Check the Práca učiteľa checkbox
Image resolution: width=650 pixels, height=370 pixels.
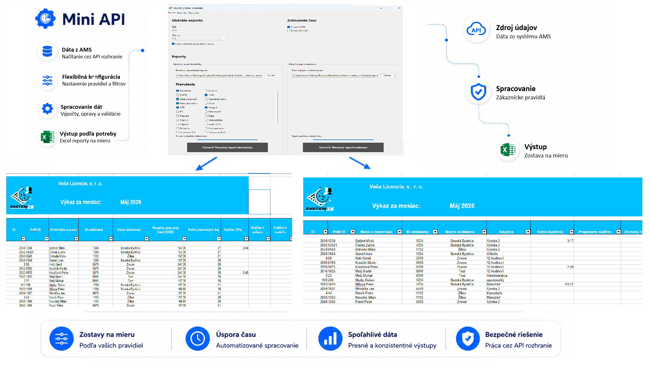206,120
